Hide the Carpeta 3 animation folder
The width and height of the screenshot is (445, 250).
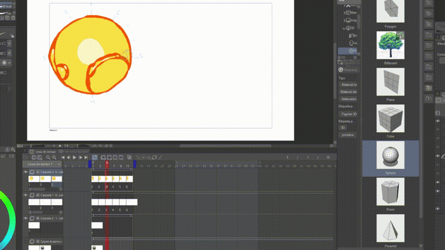point(25,172)
